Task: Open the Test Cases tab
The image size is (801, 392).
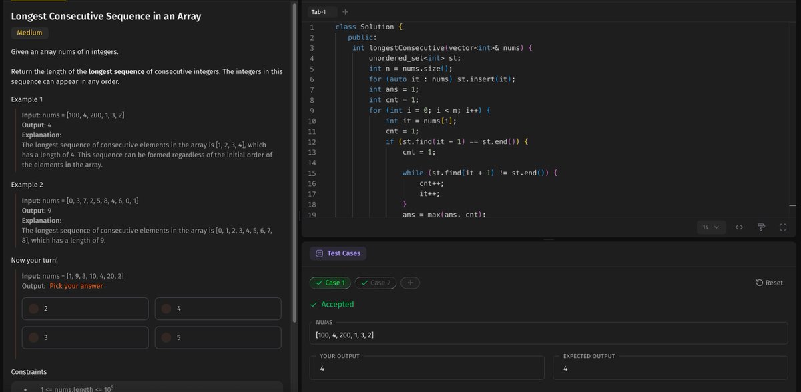Action: coord(338,253)
